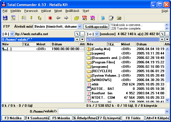Open the Beállítások menu
171x122 pixels.
73,11
